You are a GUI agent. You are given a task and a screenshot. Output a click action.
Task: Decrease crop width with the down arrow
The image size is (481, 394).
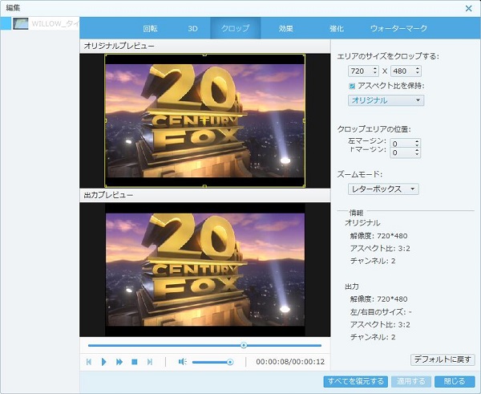click(x=375, y=73)
